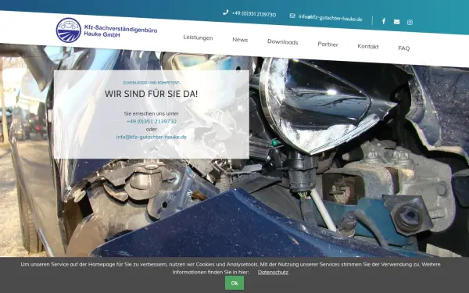Open the Leistungen menu
Viewport: 469px width, 293px height.
198,38
